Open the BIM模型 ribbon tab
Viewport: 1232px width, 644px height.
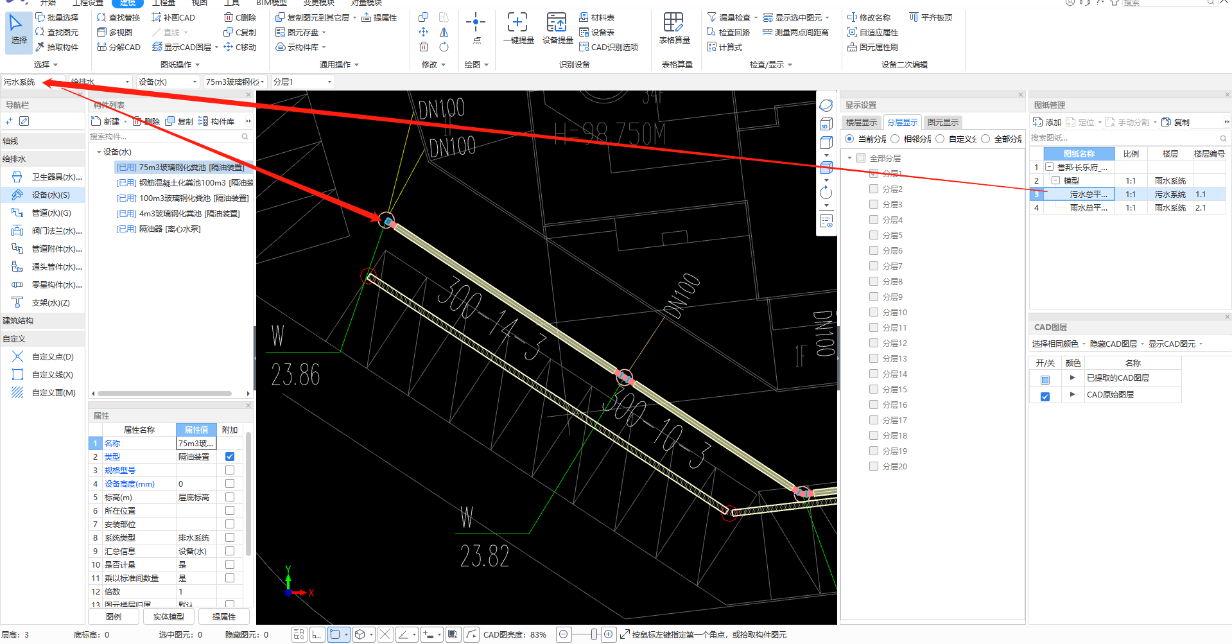pyautogui.click(x=272, y=3)
